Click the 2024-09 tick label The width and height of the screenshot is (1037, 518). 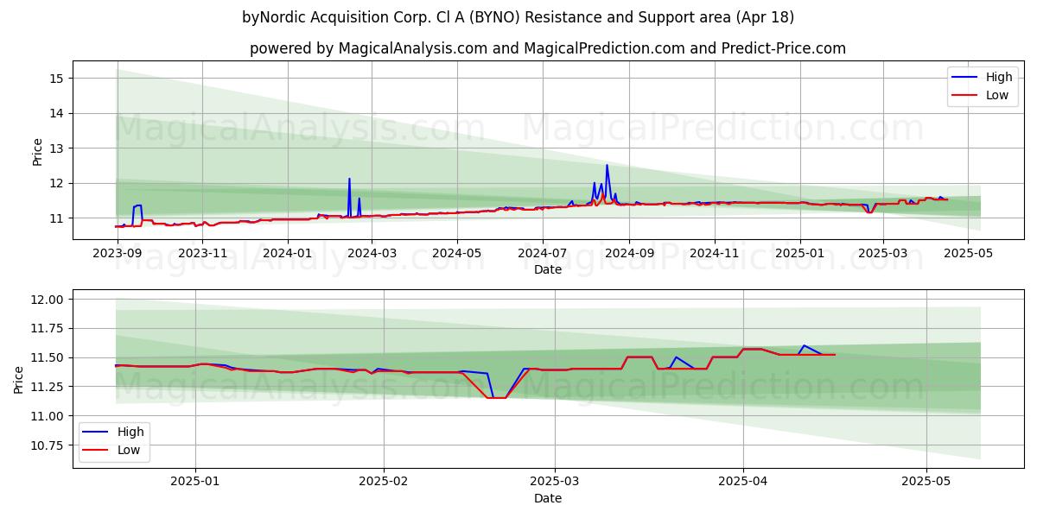click(x=629, y=253)
